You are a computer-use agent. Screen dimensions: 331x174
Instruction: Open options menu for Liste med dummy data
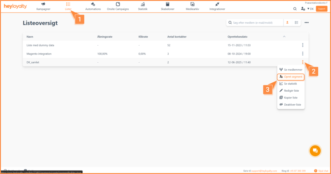pos(303,45)
